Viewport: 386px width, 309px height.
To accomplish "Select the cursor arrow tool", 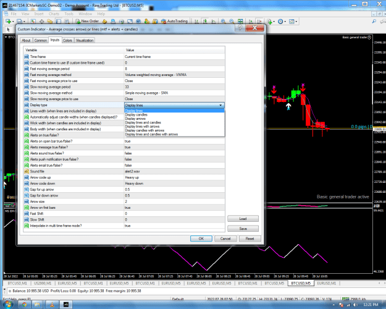I will [8, 30].
